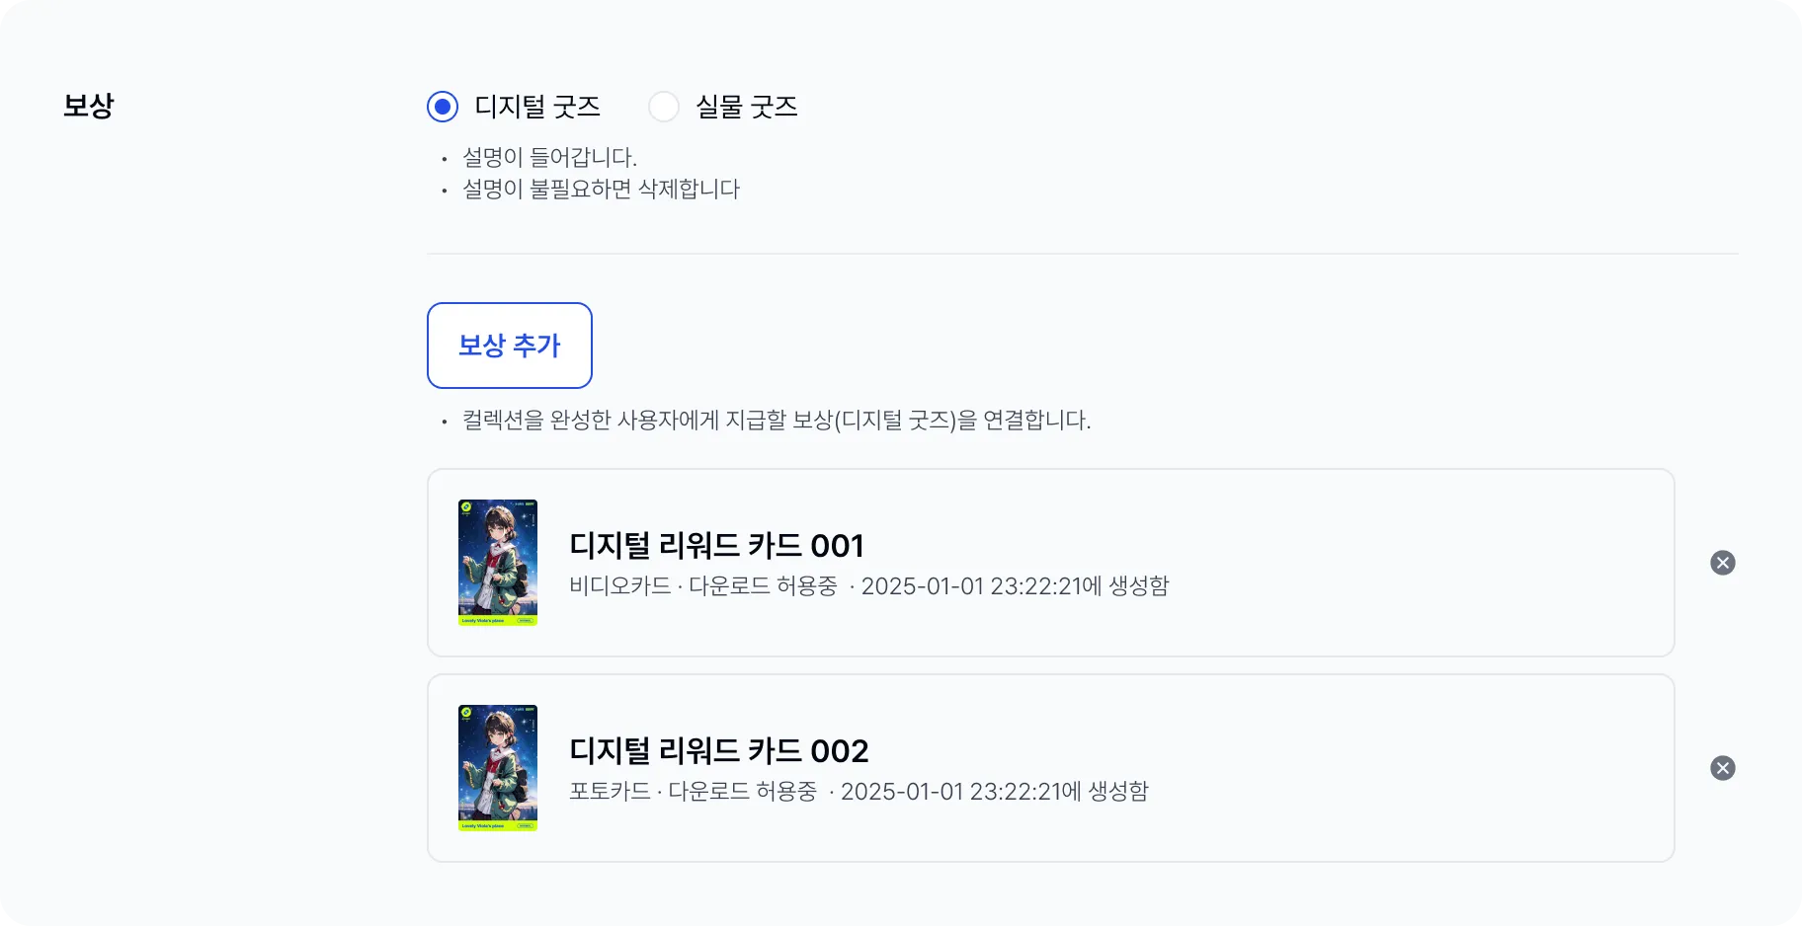Viewport: 1802px width, 926px height.
Task: Click the 비디오카드 type text on card 001
Action: (x=620, y=585)
